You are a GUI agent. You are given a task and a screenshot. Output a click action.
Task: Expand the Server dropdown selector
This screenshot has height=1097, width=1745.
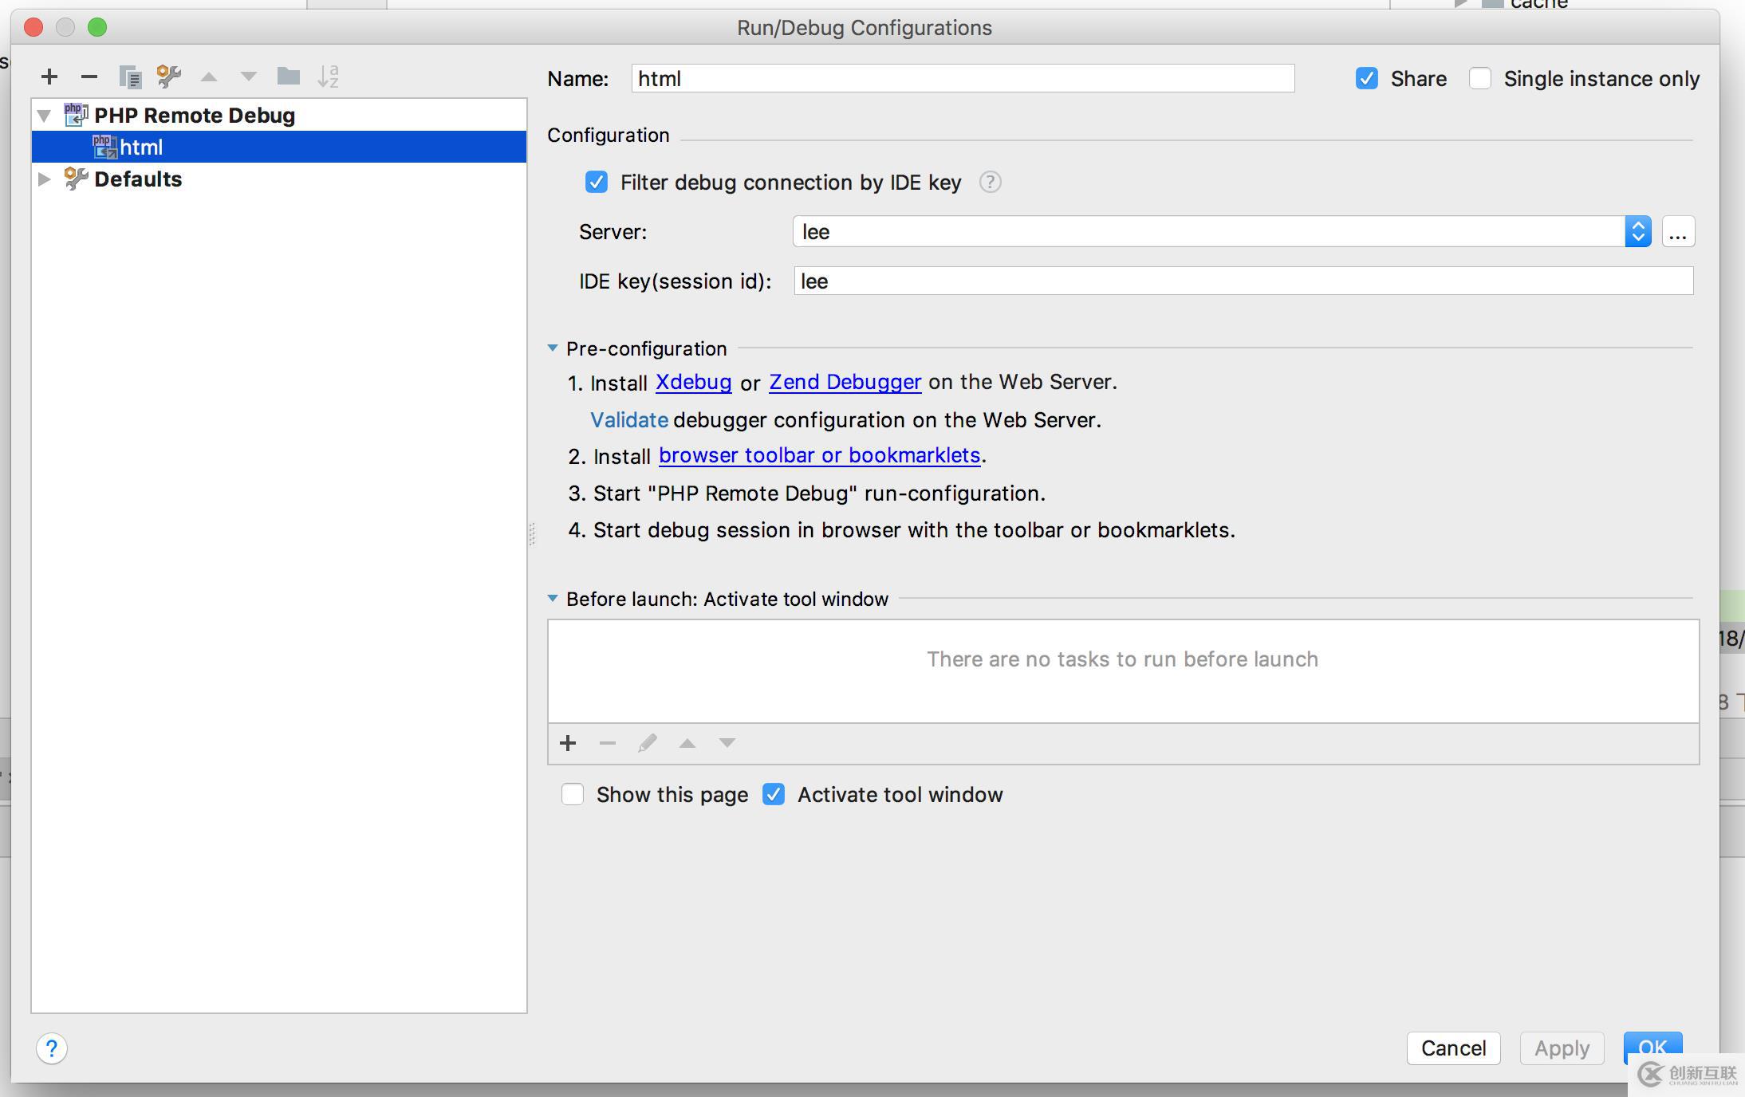tap(1639, 231)
